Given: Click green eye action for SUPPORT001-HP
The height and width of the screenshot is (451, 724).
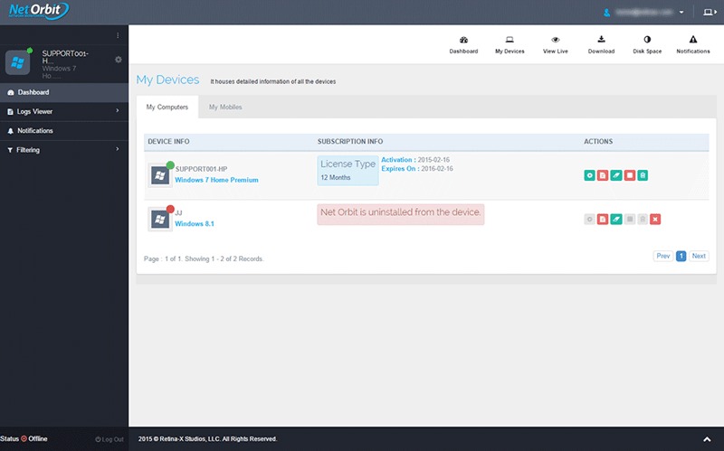Looking at the screenshot, I should (589, 175).
